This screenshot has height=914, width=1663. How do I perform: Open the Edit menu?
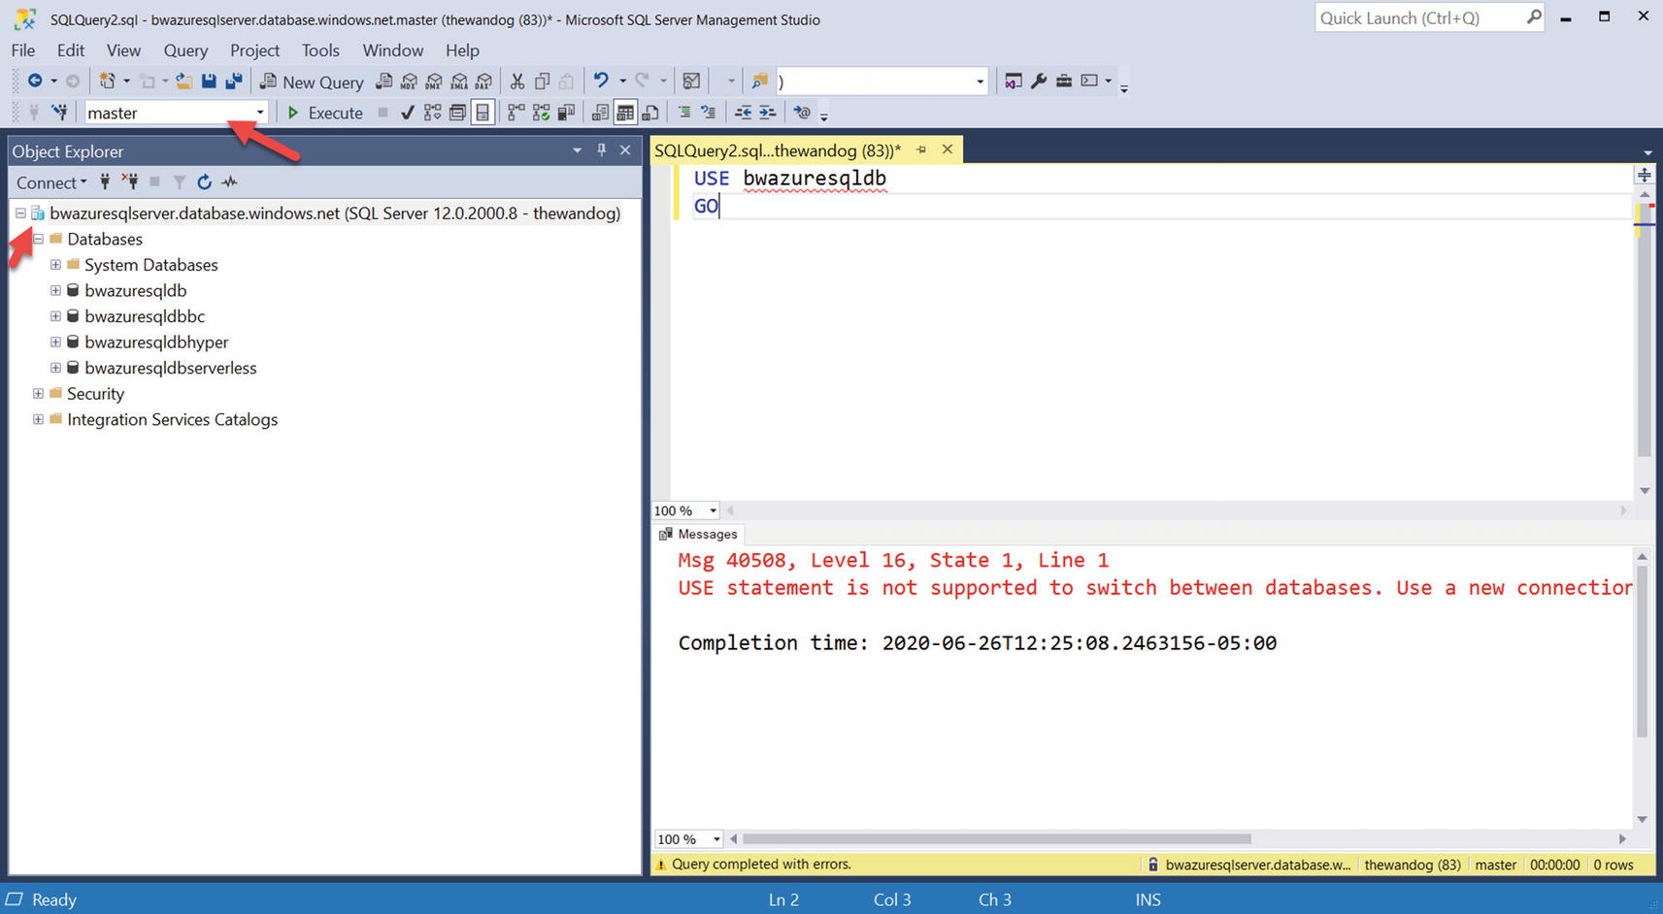point(71,50)
